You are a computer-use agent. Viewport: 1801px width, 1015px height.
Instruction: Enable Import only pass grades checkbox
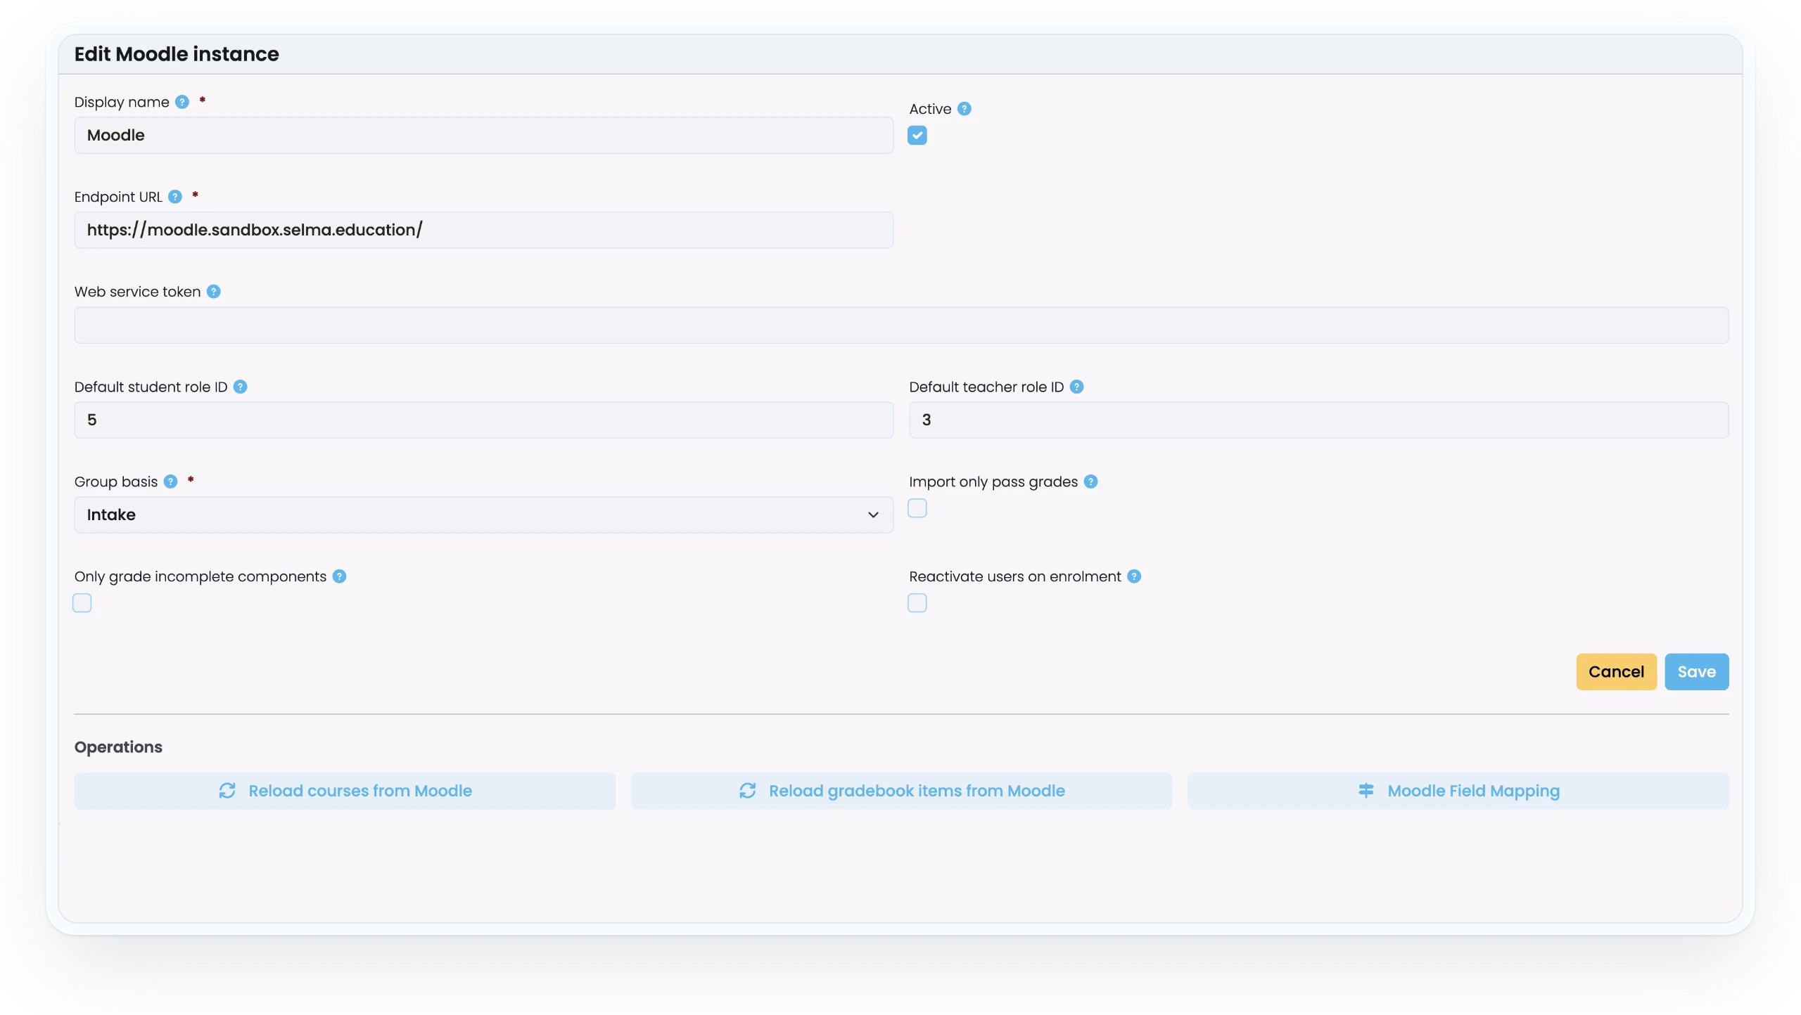917,508
